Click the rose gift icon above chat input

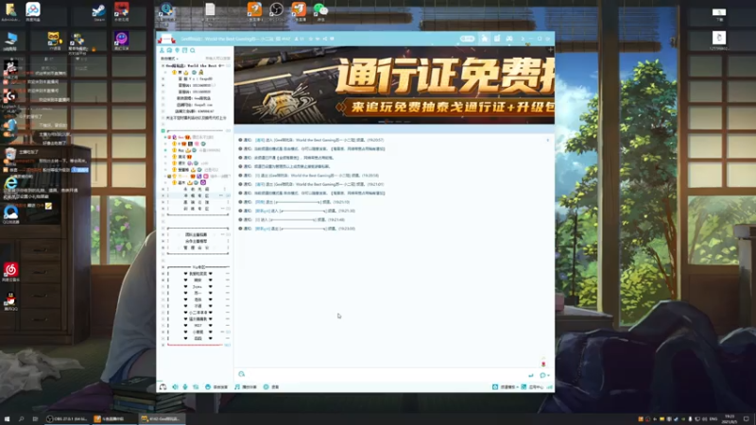coord(543,364)
